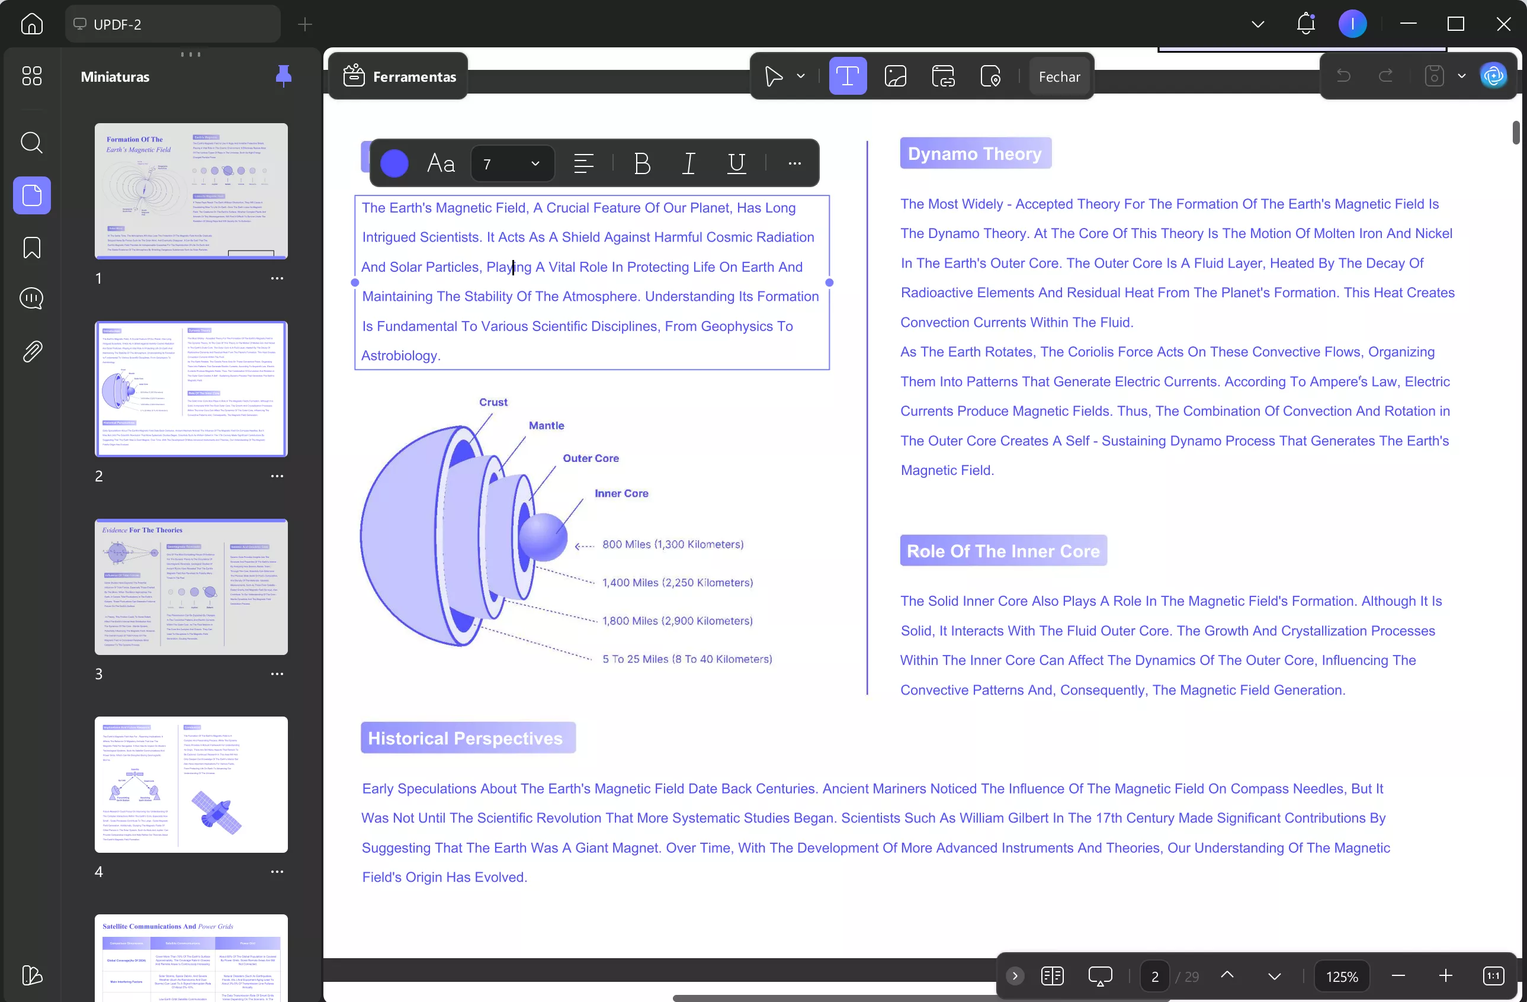Click the UPDF AI assistant icon
Image resolution: width=1527 pixels, height=1002 pixels.
coord(1493,76)
